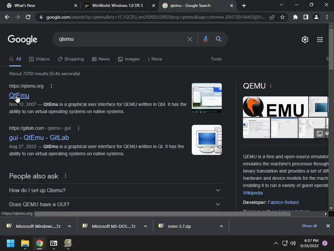Toggle the Chrome side panel
The width and height of the screenshot is (334, 251).
306,17
